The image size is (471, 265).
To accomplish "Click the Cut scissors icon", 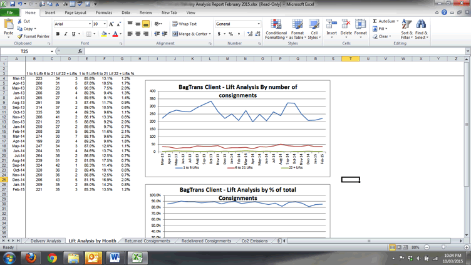I will [x=20, y=21].
